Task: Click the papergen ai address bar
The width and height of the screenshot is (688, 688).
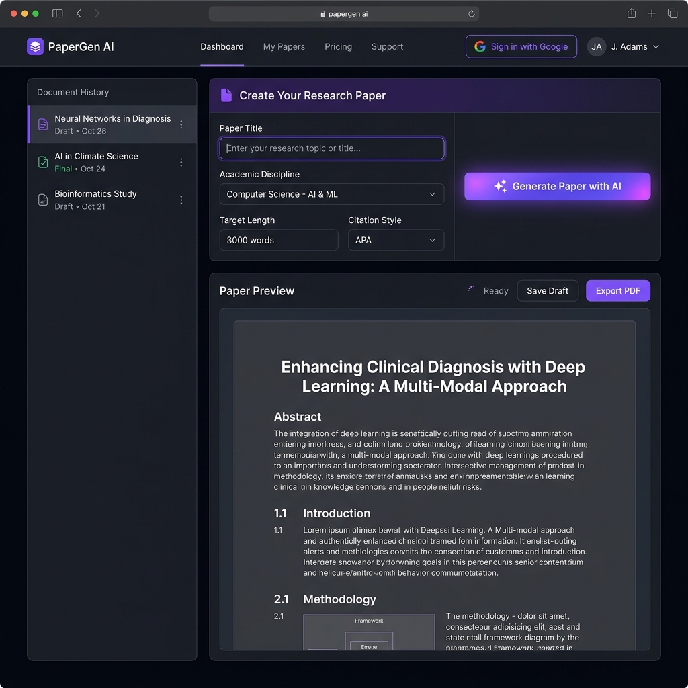Action: click(x=343, y=13)
